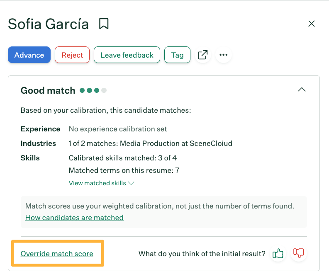Open candidate profile in new window icon
The image size is (329, 274).
click(x=202, y=55)
